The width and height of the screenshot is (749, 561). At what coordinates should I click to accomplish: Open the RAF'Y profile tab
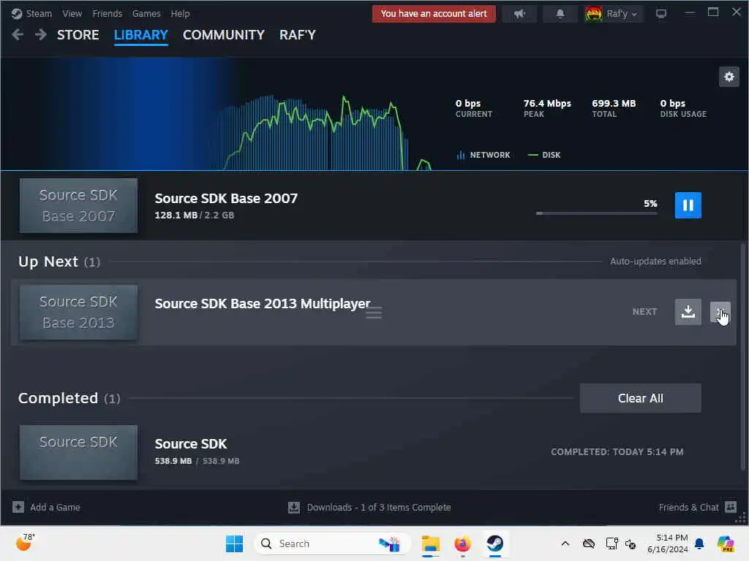pyautogui.click(x=298, y=35)
